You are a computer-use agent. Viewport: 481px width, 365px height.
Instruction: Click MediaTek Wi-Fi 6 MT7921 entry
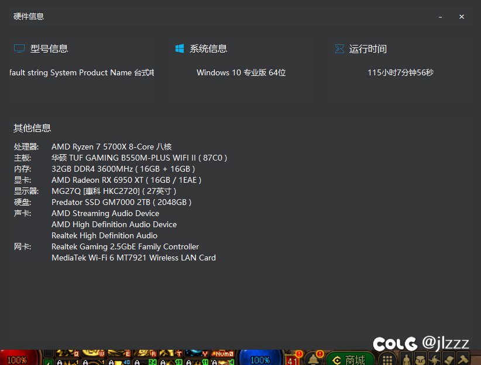(x=133, y=258)
